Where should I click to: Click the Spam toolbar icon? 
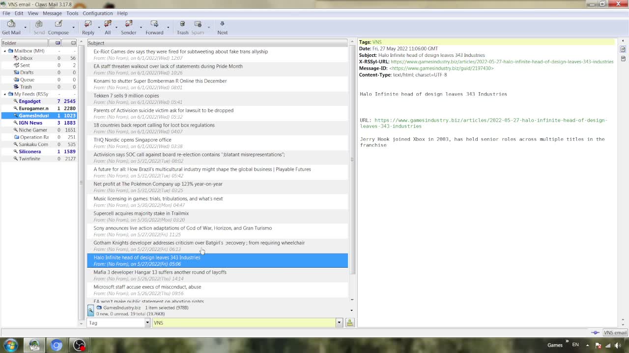pyautogui.click(x=198, y=24)
